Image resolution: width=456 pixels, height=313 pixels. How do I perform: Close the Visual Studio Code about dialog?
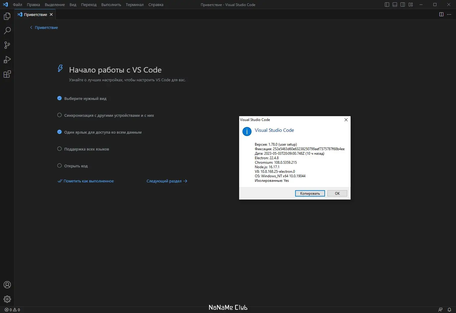point(346,120)
